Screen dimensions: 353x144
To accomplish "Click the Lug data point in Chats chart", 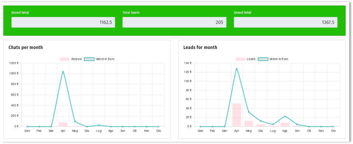I will point(99,125).
